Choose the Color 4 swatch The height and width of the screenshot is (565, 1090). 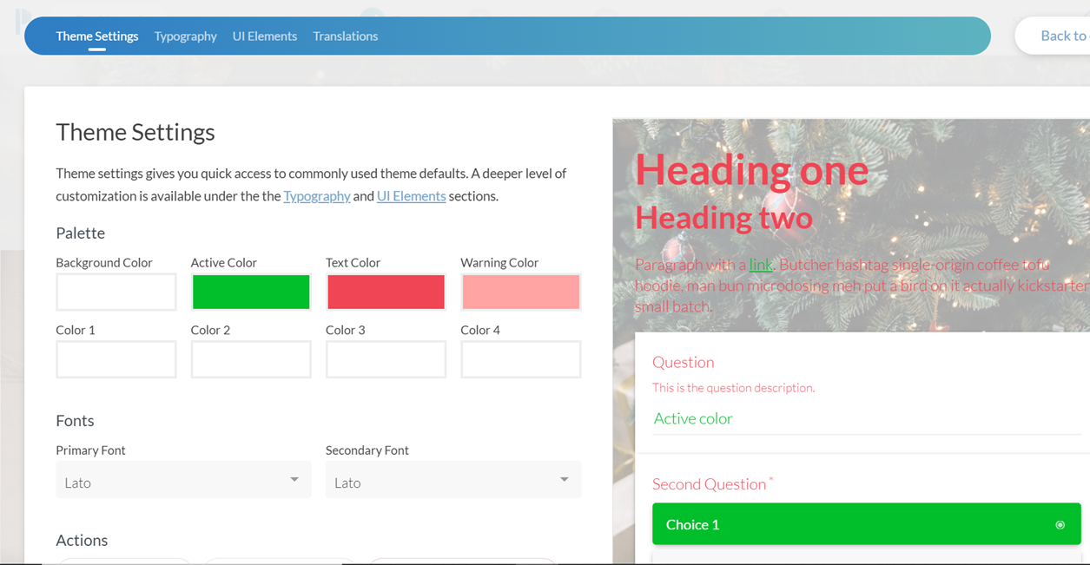[520, 359]
